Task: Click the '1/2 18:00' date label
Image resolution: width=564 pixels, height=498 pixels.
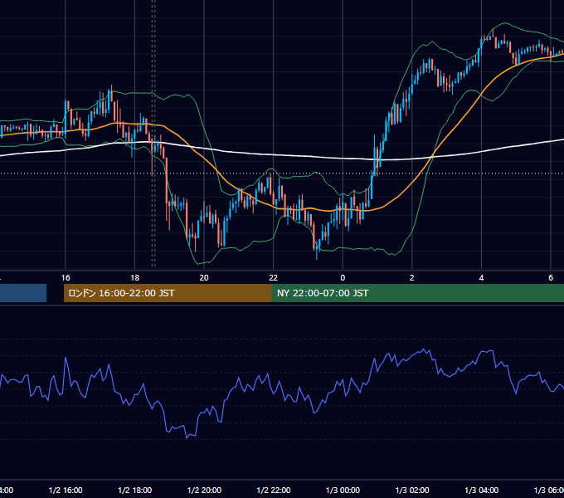Action: [x=135, y=491]
